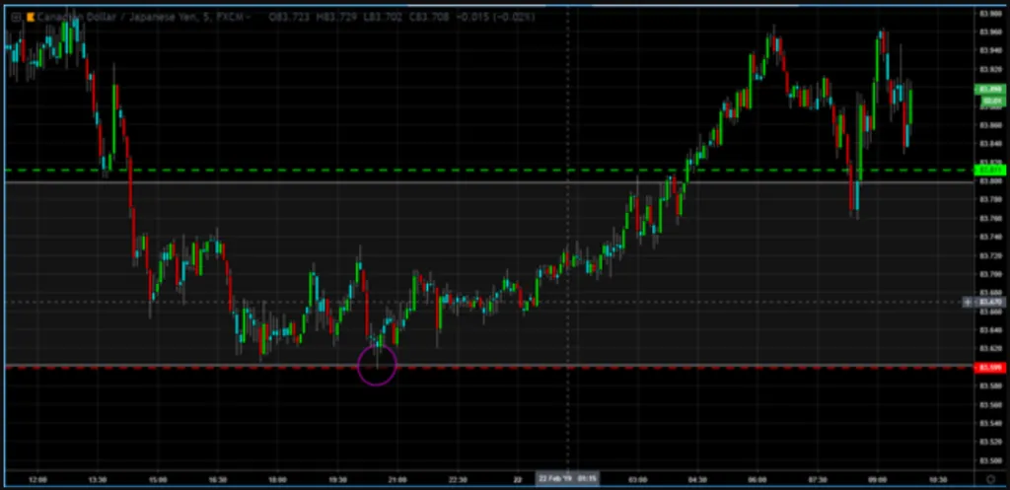Collapse the chart legend toggle box
Viewport: 1010px width, 490px height.
click(16, 18)
